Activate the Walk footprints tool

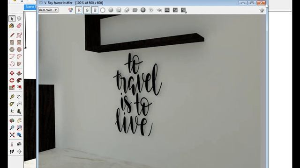click(12, 151)
